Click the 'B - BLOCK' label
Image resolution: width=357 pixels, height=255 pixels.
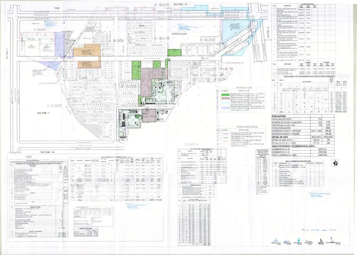116,41
